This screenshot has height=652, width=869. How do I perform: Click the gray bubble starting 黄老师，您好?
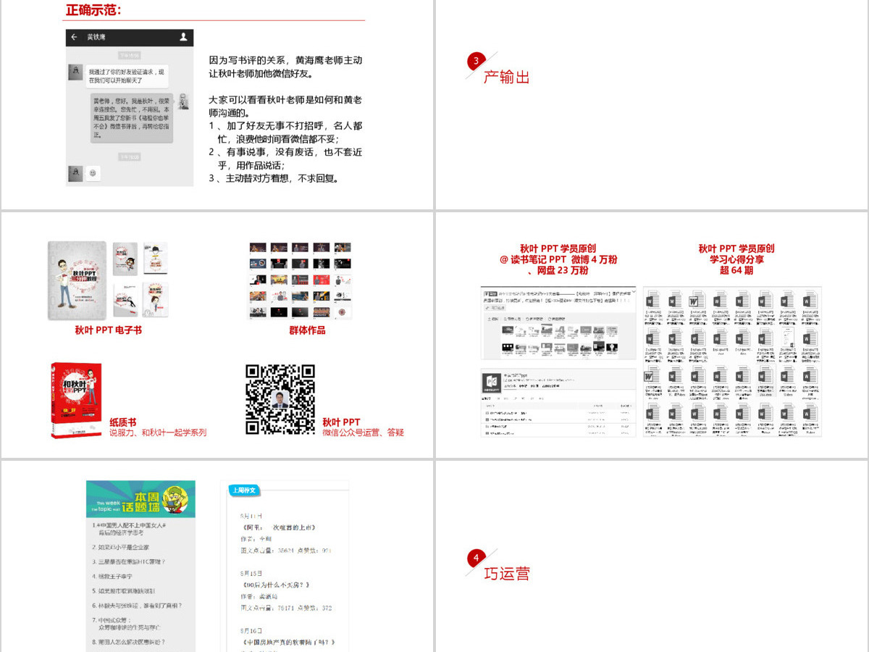click(x=132, y=117)
